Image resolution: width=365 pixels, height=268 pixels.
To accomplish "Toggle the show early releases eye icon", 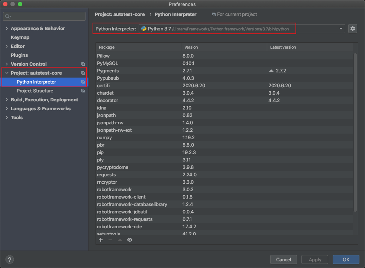I will pos(130,240).
